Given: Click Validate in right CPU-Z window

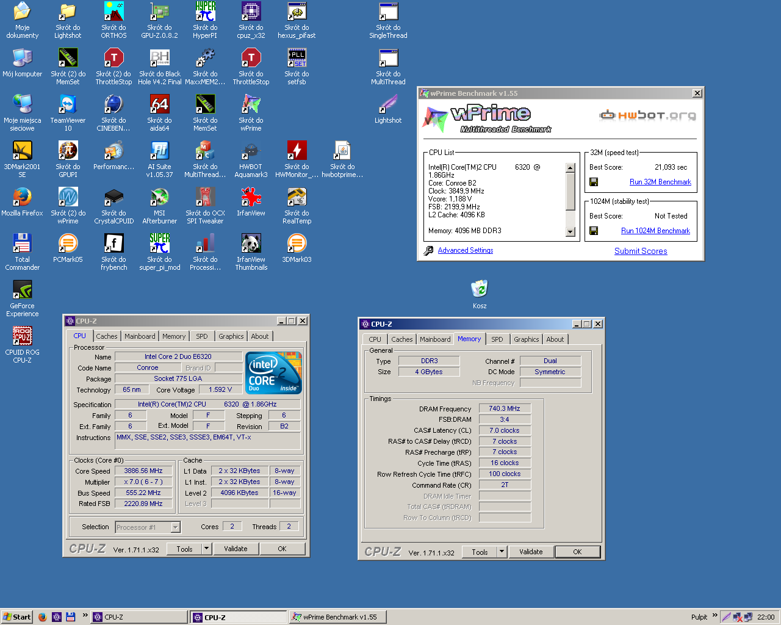Looking at the screenshot, I should coord(531,552).
